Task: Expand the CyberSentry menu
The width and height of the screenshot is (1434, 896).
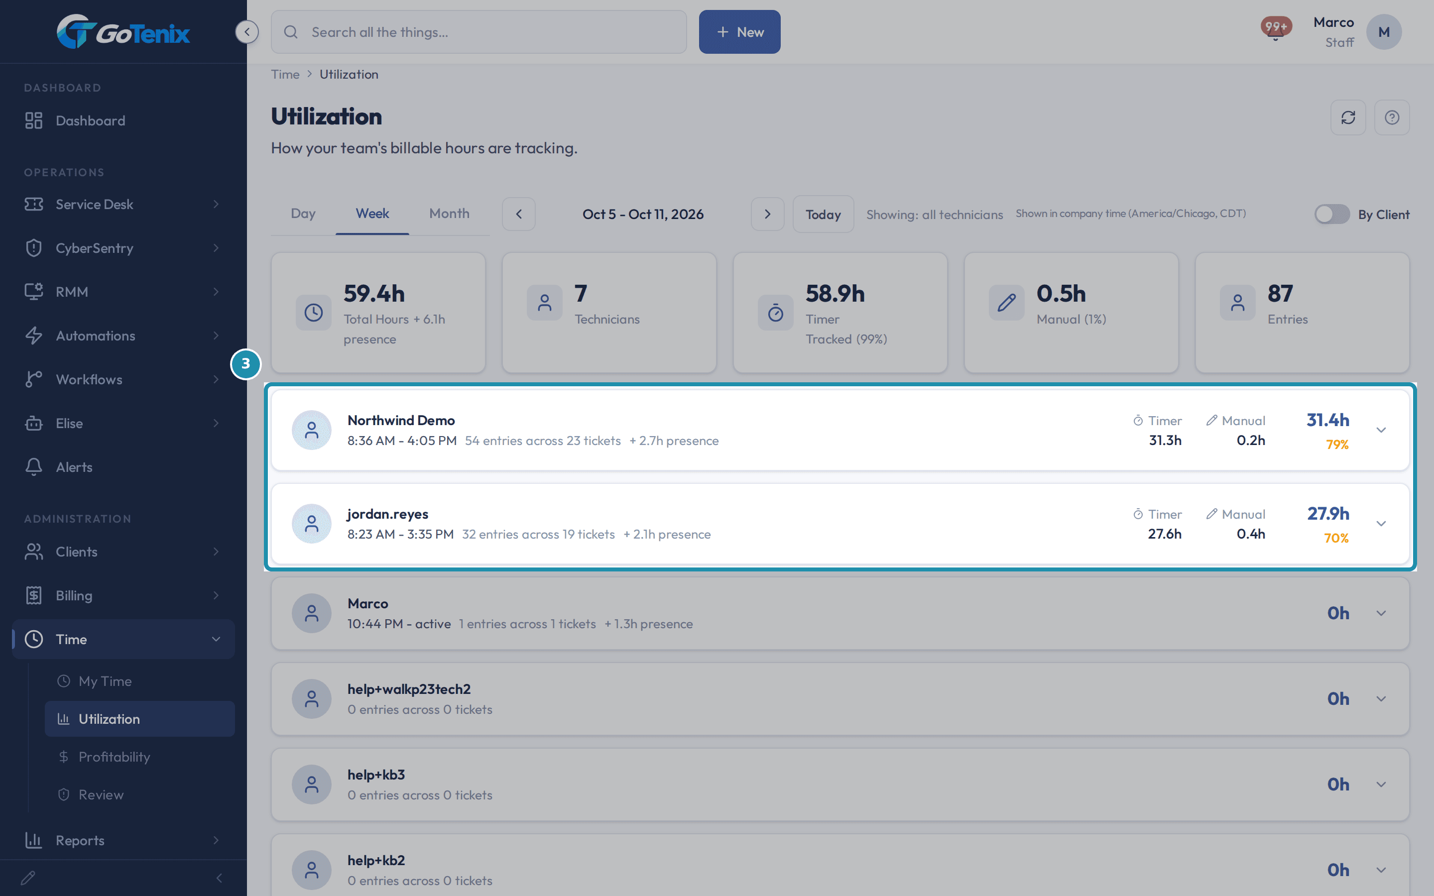Action: [123, 248]
